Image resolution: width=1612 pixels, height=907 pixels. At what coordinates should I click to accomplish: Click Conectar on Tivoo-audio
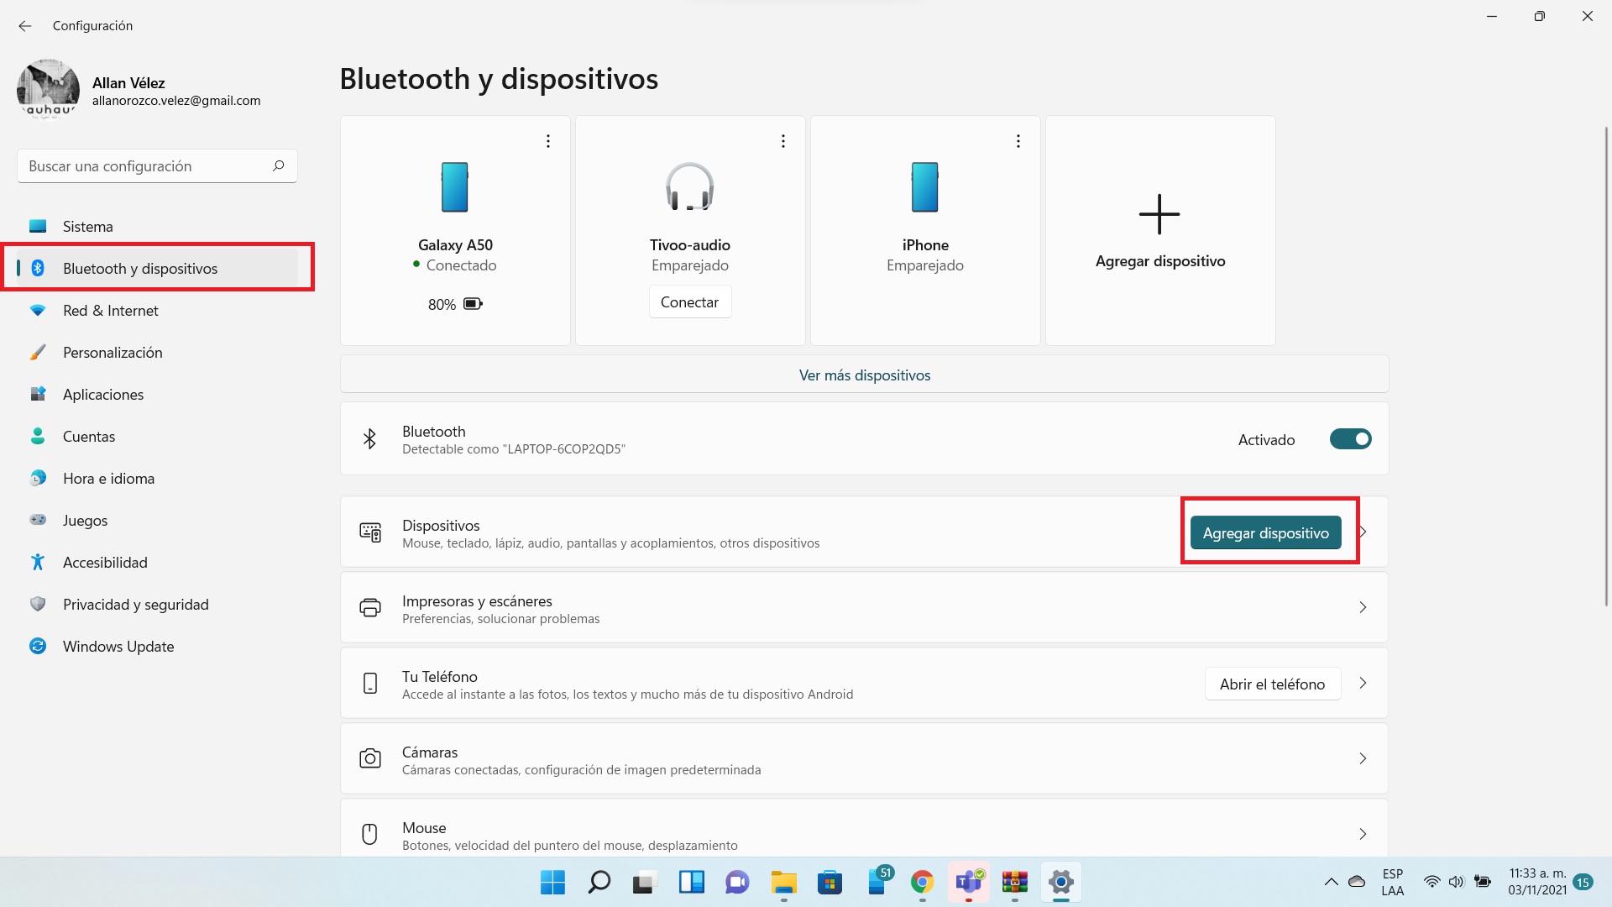tap(689, 301)
